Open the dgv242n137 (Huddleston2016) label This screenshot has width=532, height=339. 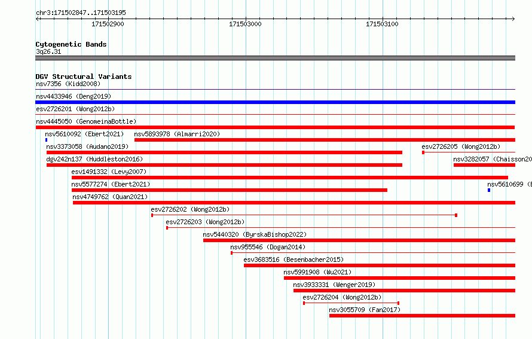point(94,159)
